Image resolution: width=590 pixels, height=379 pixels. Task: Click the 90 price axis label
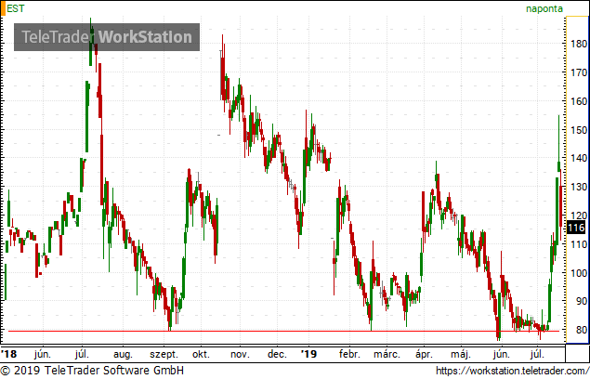tap(582, 301)
